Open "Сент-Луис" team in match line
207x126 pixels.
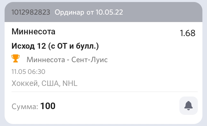point(89,60)
